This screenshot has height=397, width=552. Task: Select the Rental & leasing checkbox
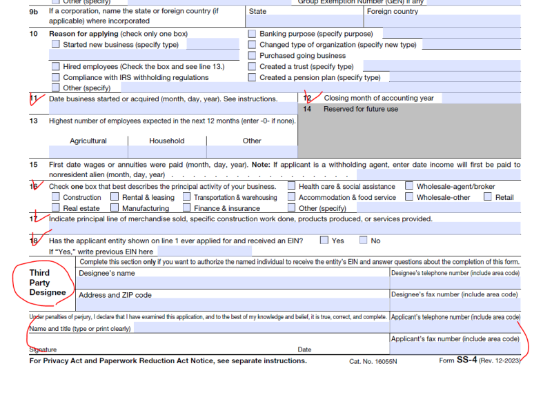pos(115,196)
